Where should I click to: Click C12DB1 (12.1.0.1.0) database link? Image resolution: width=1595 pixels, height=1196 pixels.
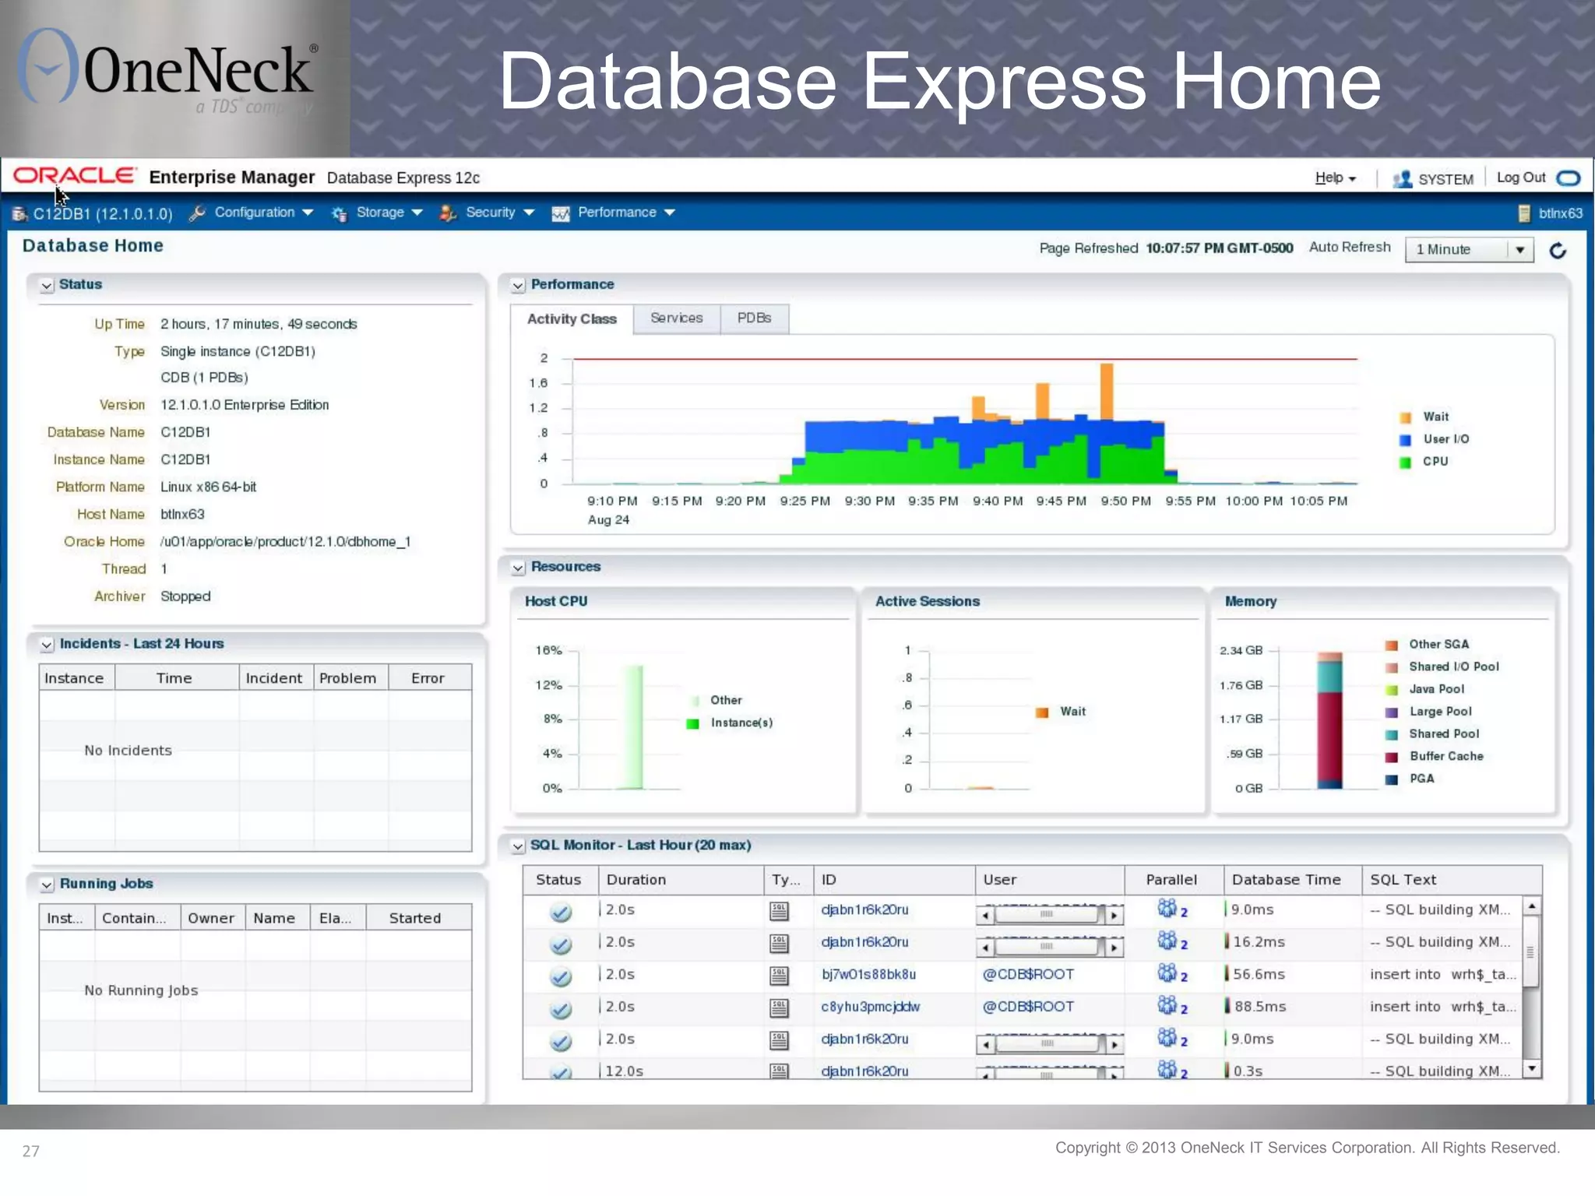tap(103, 214)
